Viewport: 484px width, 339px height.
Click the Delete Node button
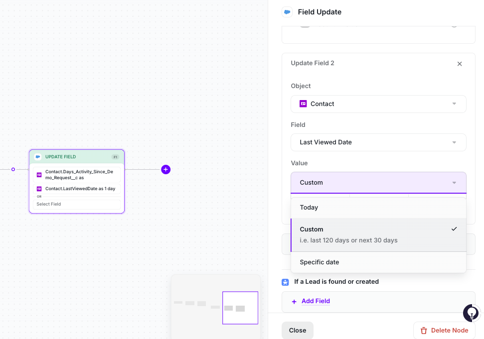pyautogui.click(x=444, y=331)
